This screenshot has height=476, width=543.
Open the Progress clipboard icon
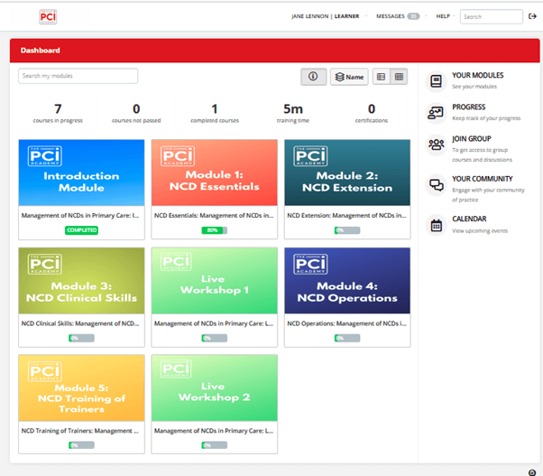point(437,112)
